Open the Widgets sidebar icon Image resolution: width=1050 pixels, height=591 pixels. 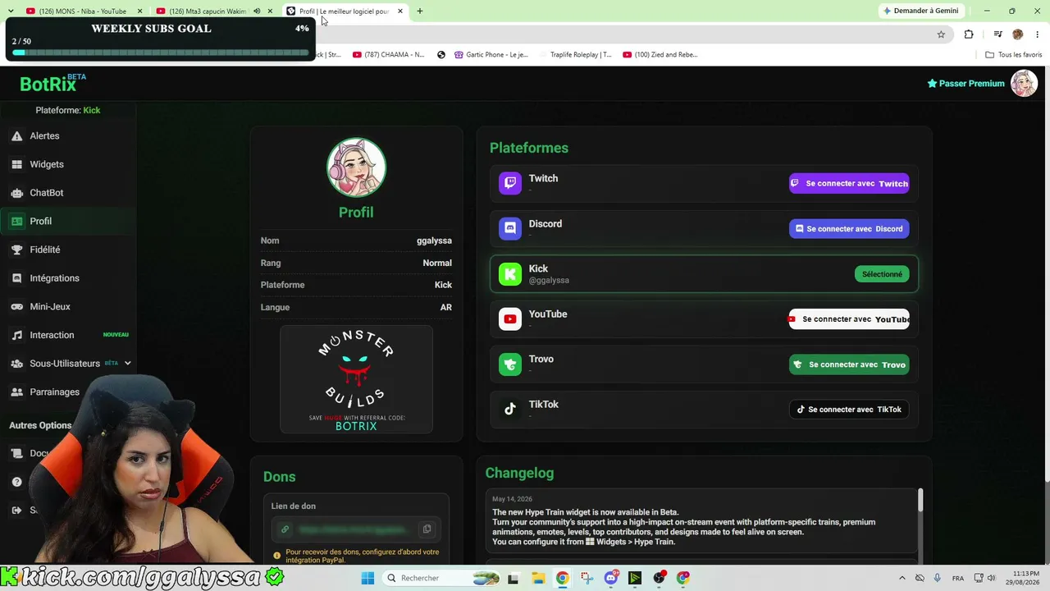16,164
